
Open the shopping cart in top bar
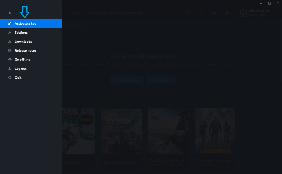click(x=188, y=13)
